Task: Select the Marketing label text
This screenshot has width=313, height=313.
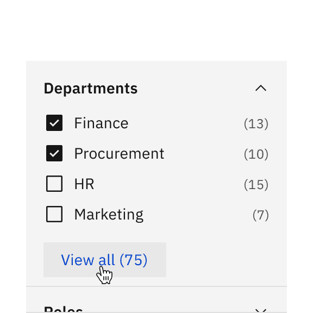Action: pos(109,215)
